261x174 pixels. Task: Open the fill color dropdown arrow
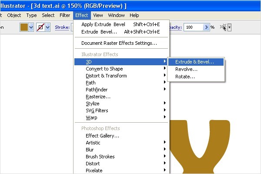(x=31, y=27)
